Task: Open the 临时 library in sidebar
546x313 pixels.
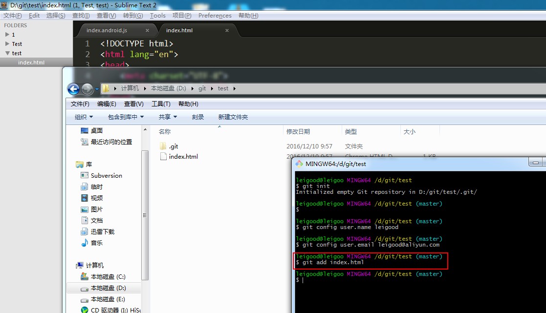Action: click(x=92, y=187)
